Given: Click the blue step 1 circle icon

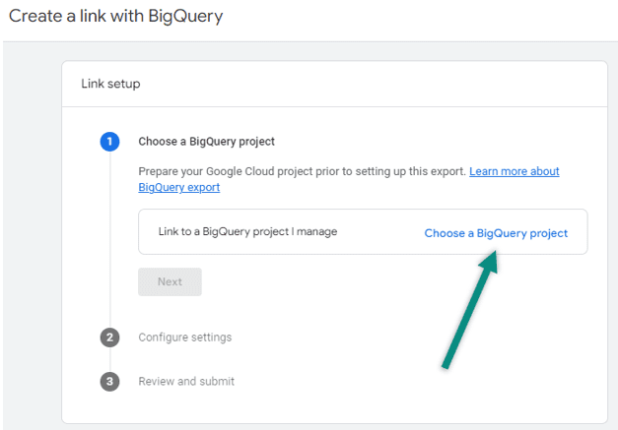Looking at the screenshot, I should pyautogui.click(x=109, y=142).
